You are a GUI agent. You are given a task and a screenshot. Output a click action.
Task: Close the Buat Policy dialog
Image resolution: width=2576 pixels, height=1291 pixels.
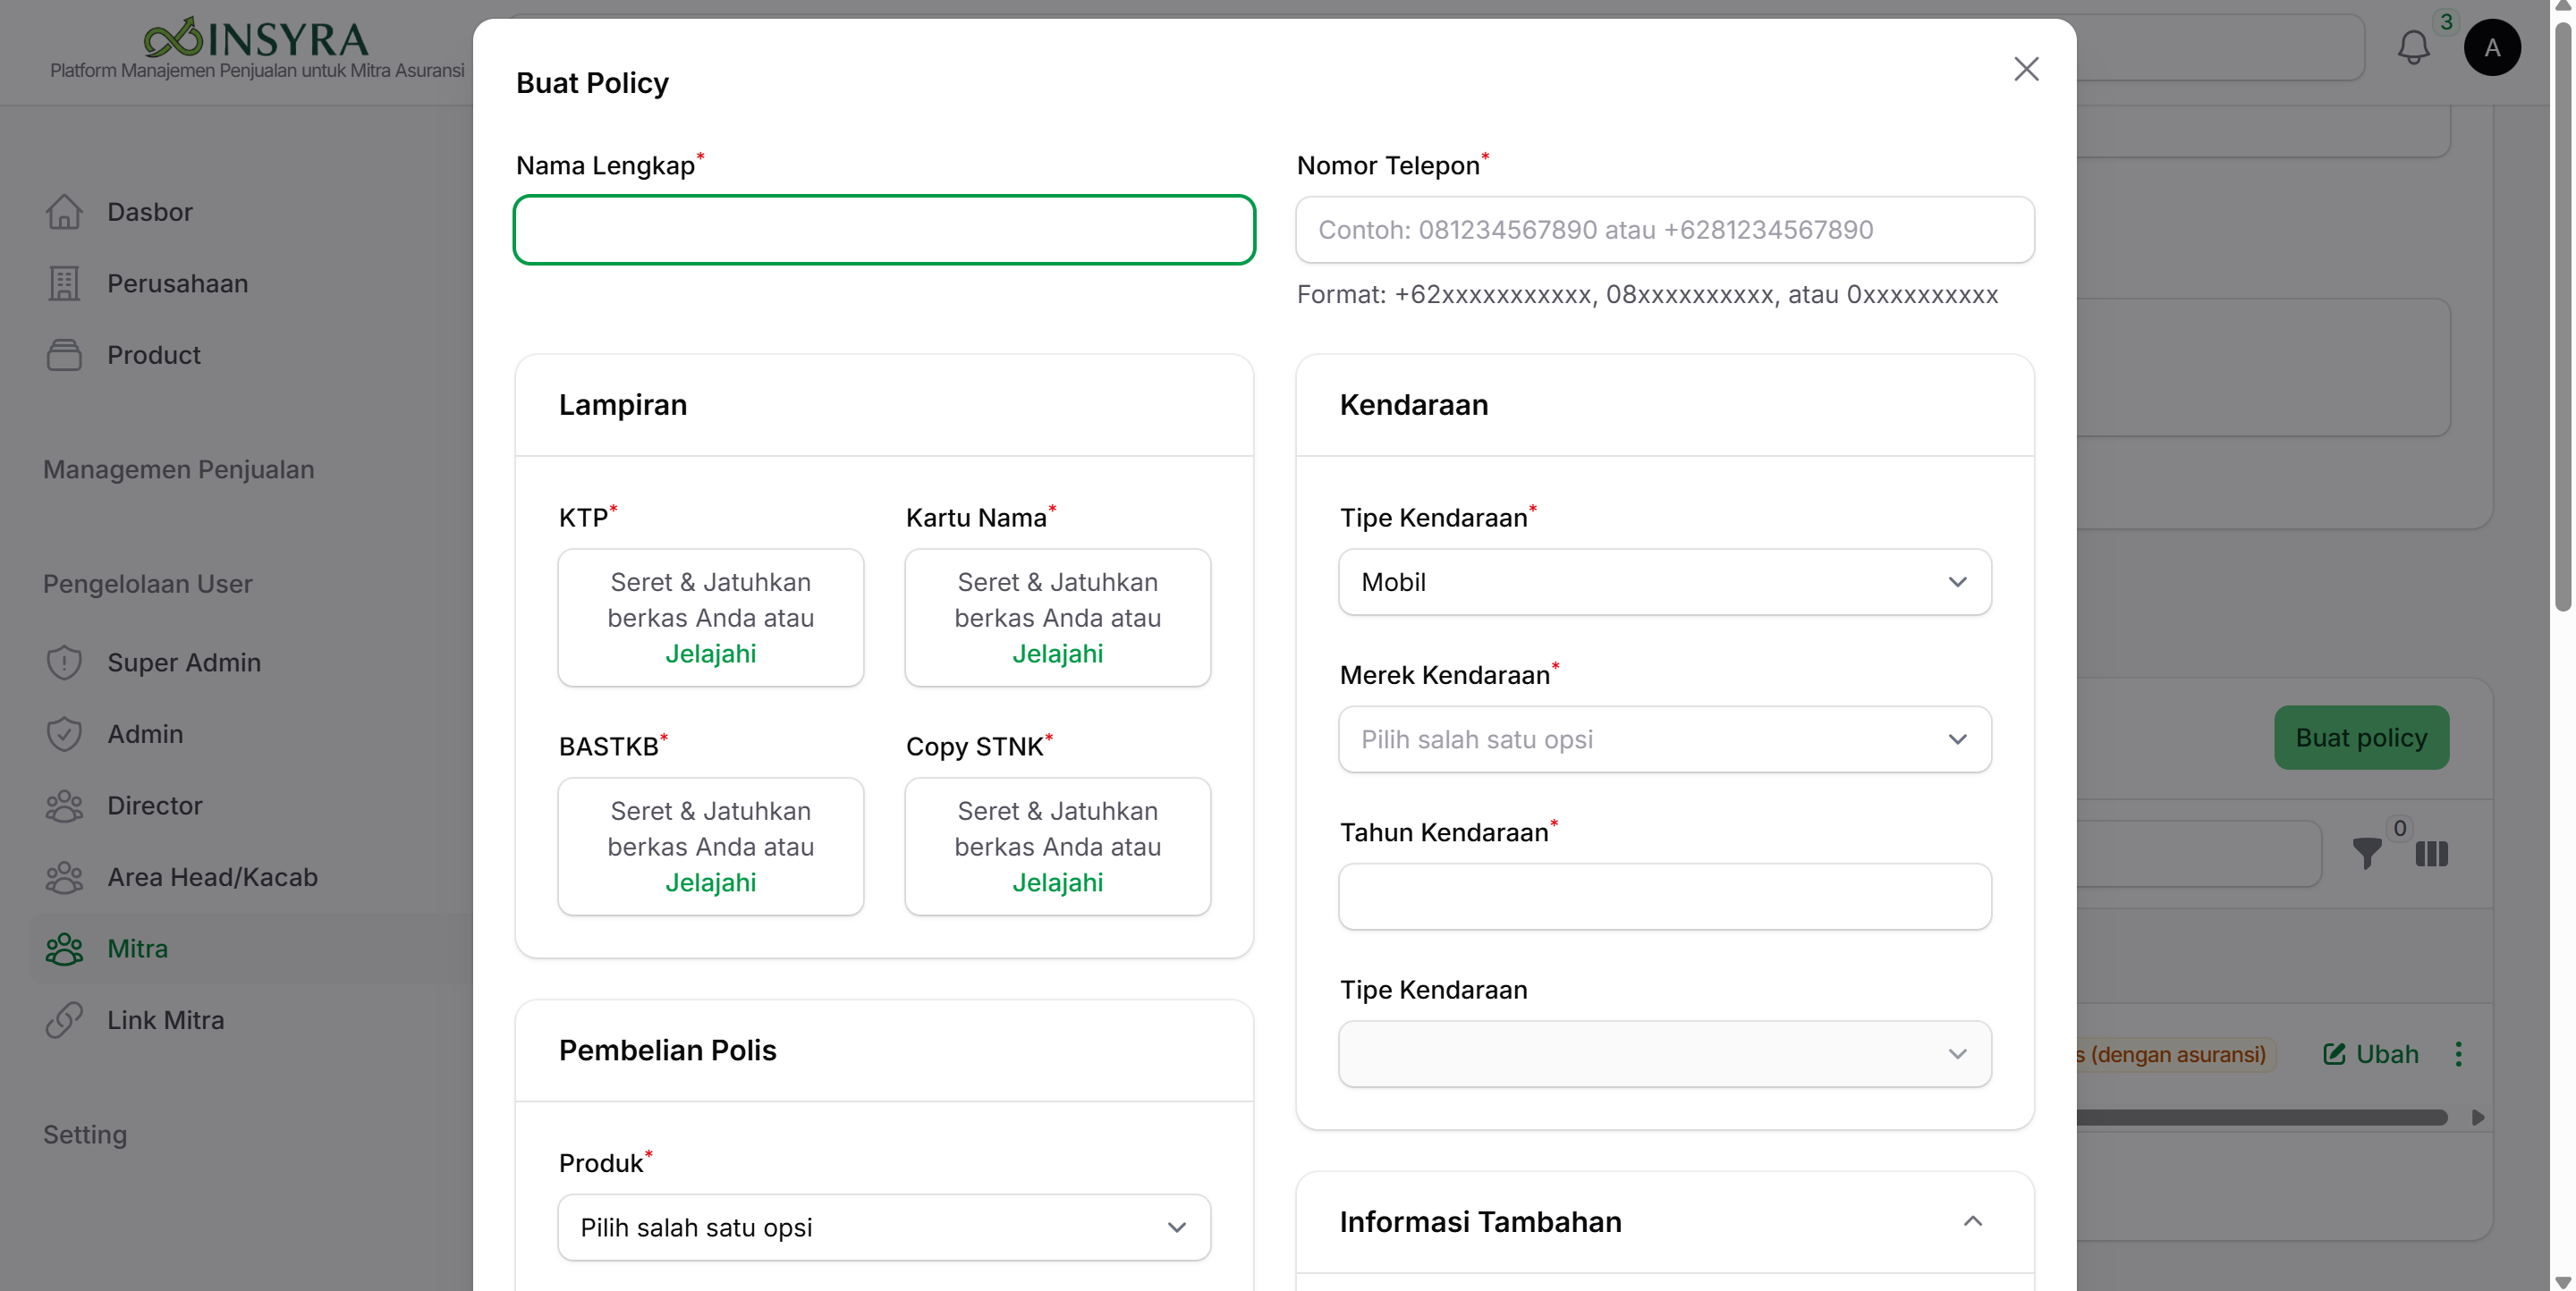(2025, 69)
